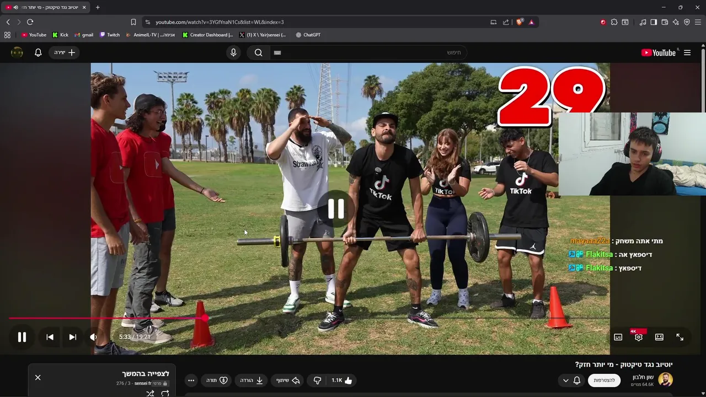Image resolution: width=706 pixels, height=397 pixels.
Task: Open the browser main menu
Action: tap(698, 22)
